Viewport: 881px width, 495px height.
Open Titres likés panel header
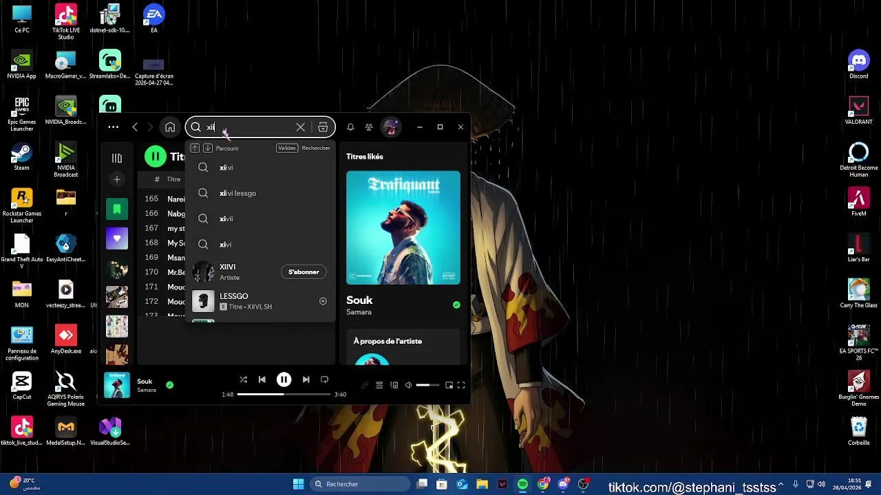pos(365,157)
